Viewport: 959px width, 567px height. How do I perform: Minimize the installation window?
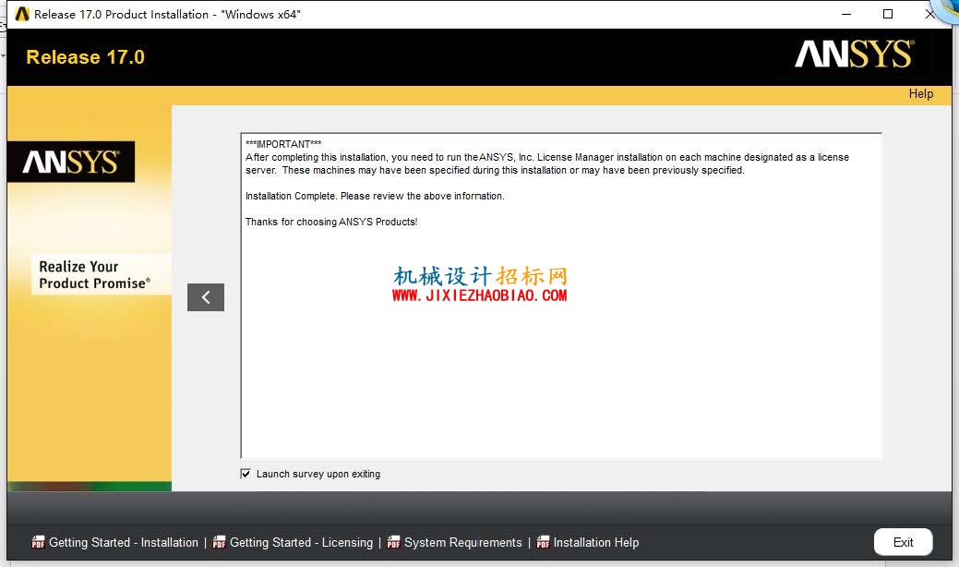click(846, 14)
